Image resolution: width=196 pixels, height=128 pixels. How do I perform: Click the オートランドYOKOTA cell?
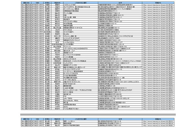[x=81, y=74]
